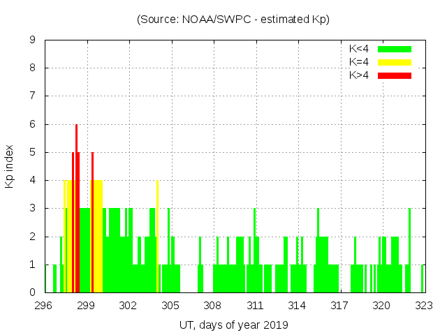Screen dimensions: 447x335
Task: Click the tallest red bar reaching Kp 6
Action: pyautogui.click(x=77, y=209)
